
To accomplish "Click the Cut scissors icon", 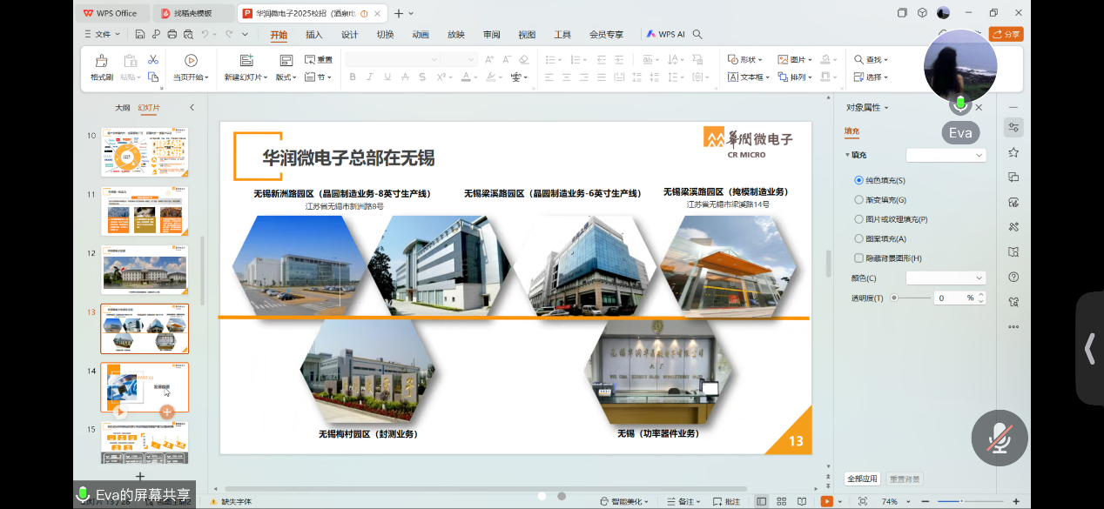I will [153, 59].
